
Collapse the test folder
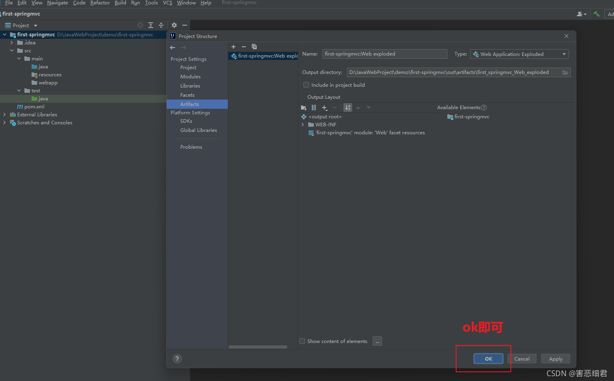[x=19, y=91]
